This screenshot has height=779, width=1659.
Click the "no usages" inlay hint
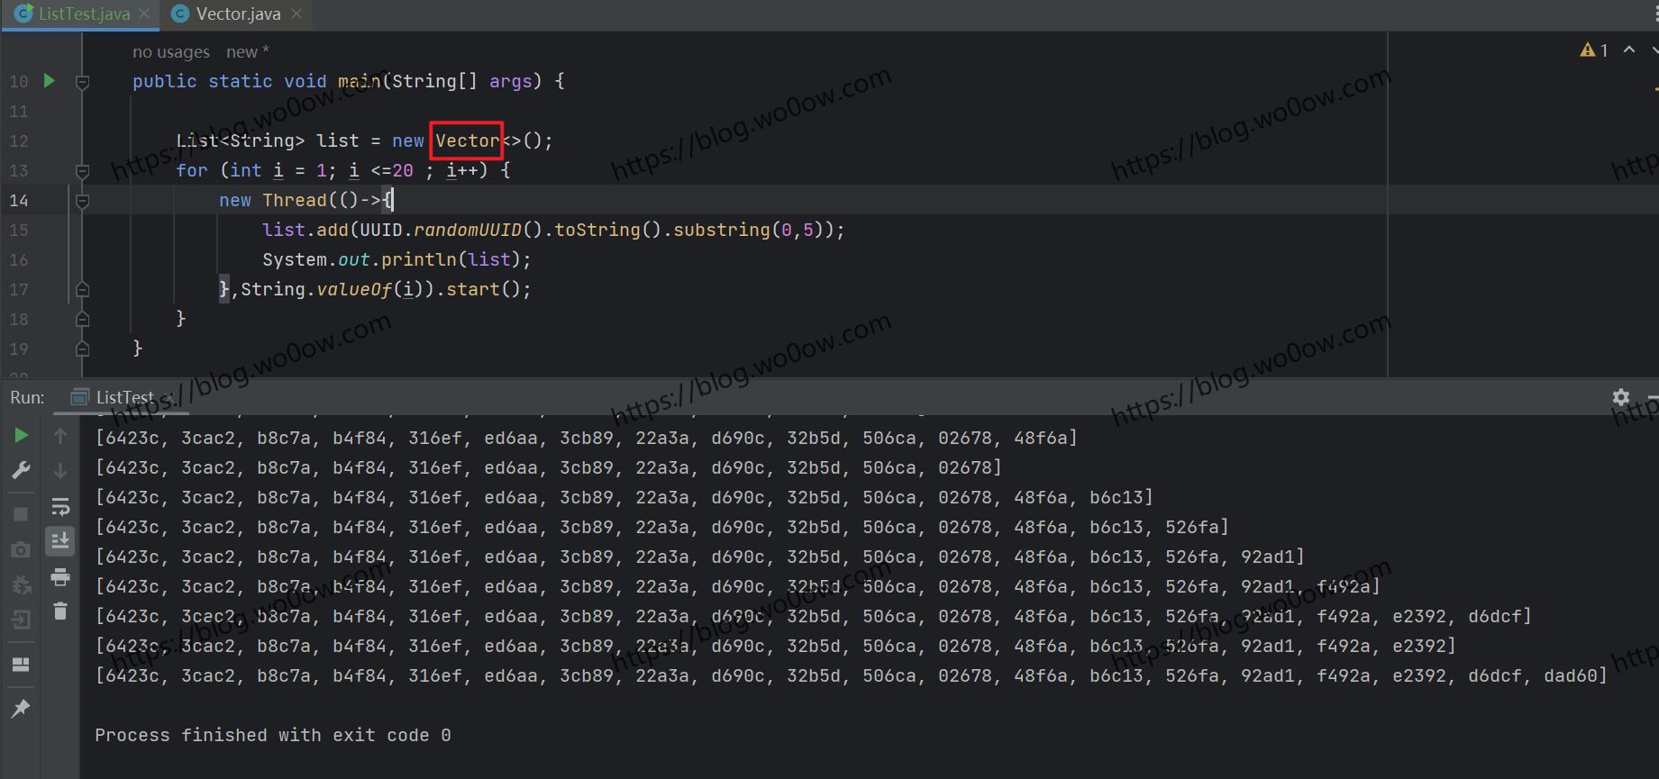(170, 52)
